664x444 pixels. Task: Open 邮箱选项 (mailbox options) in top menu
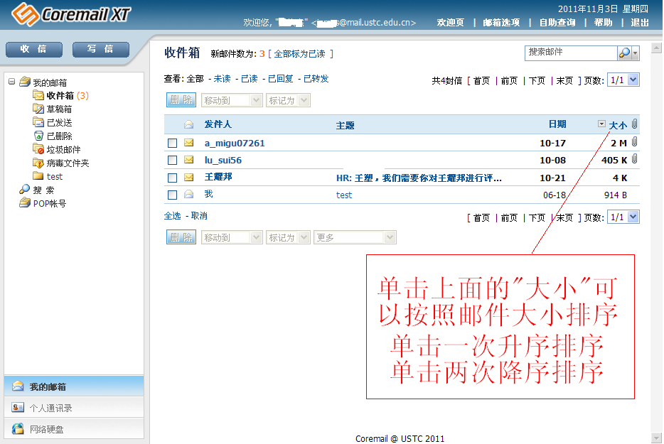(x=501, y=23)
